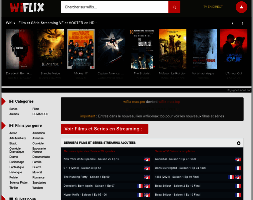The height and width of the screenshot is (200, 253).
Task: Click flag icon on 9-1-1 (2018) row
Action: (147, 168)
